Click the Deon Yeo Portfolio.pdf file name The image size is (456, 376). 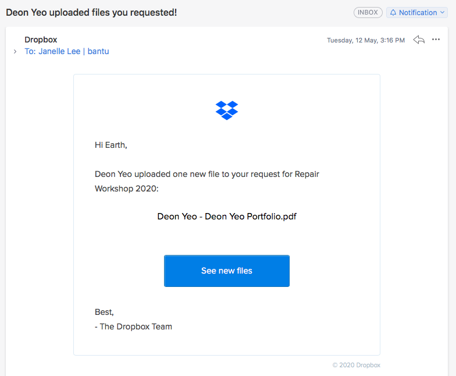click(x=227, y=217)
